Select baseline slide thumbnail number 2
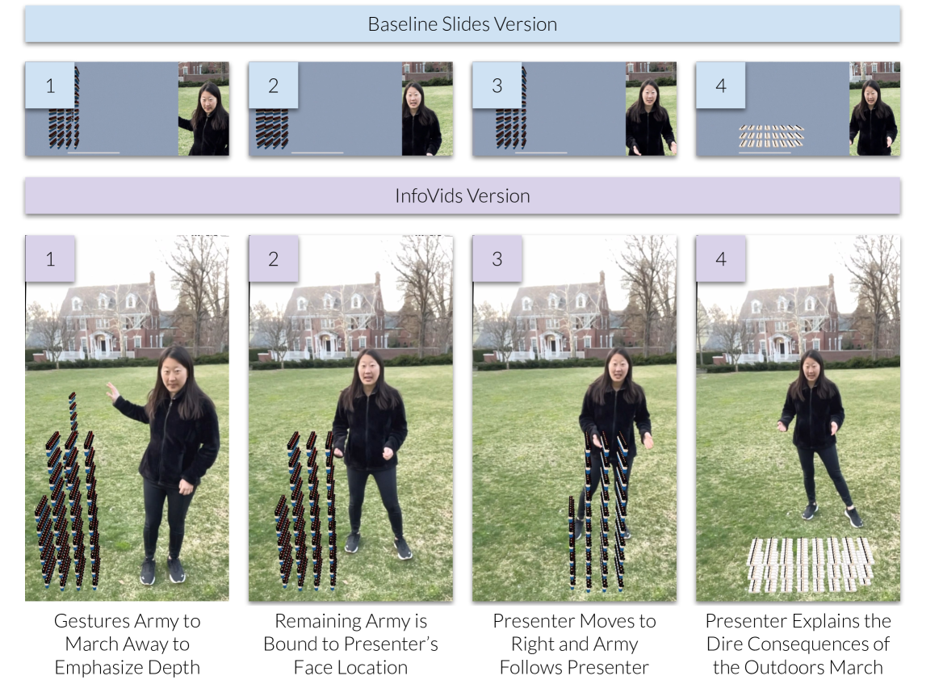The image size is (939, 680). (350, 109)
